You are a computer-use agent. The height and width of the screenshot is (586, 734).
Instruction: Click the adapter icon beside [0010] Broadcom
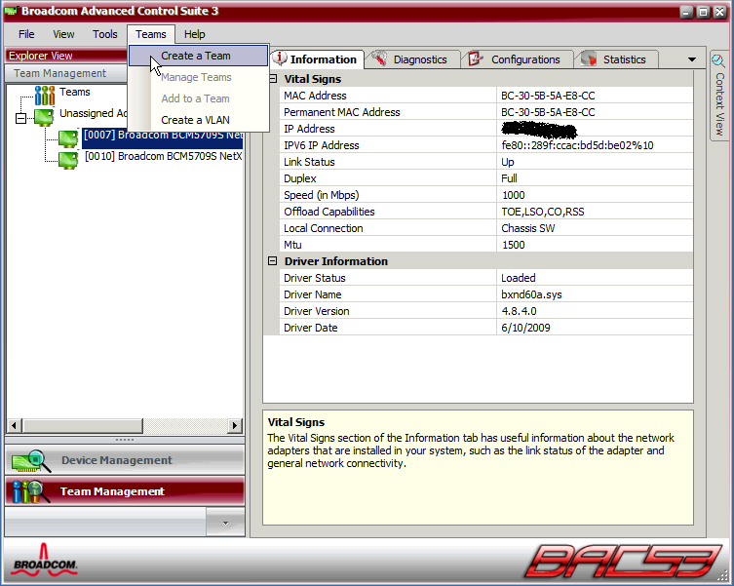pos(68,160)
